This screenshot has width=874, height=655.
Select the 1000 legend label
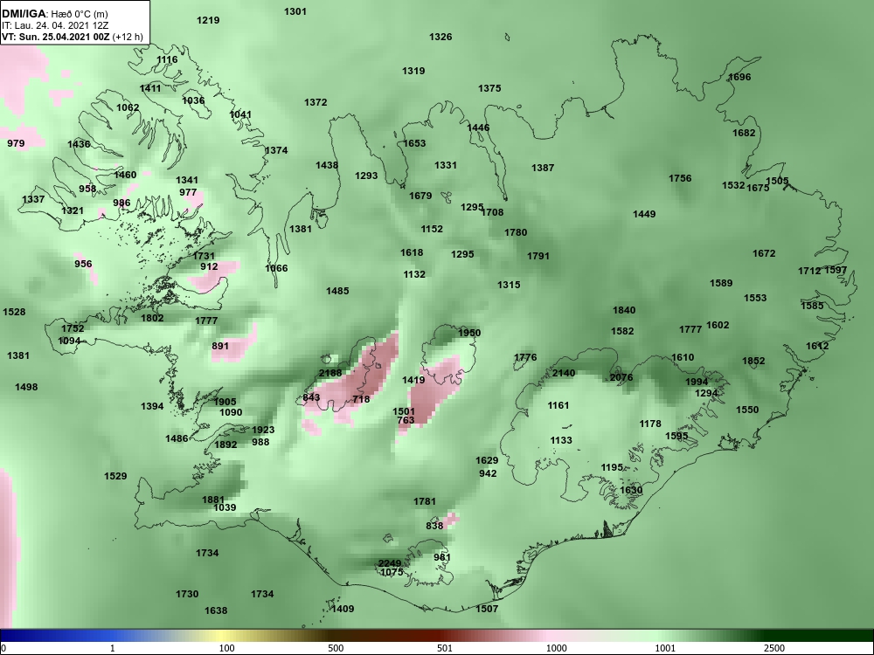tap(556, 648)
